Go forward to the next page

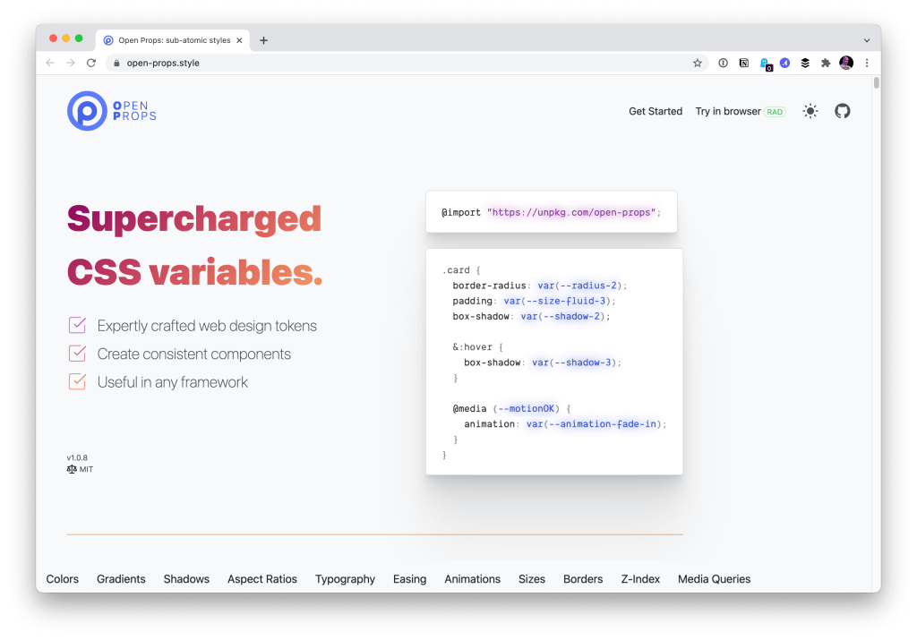71,64
